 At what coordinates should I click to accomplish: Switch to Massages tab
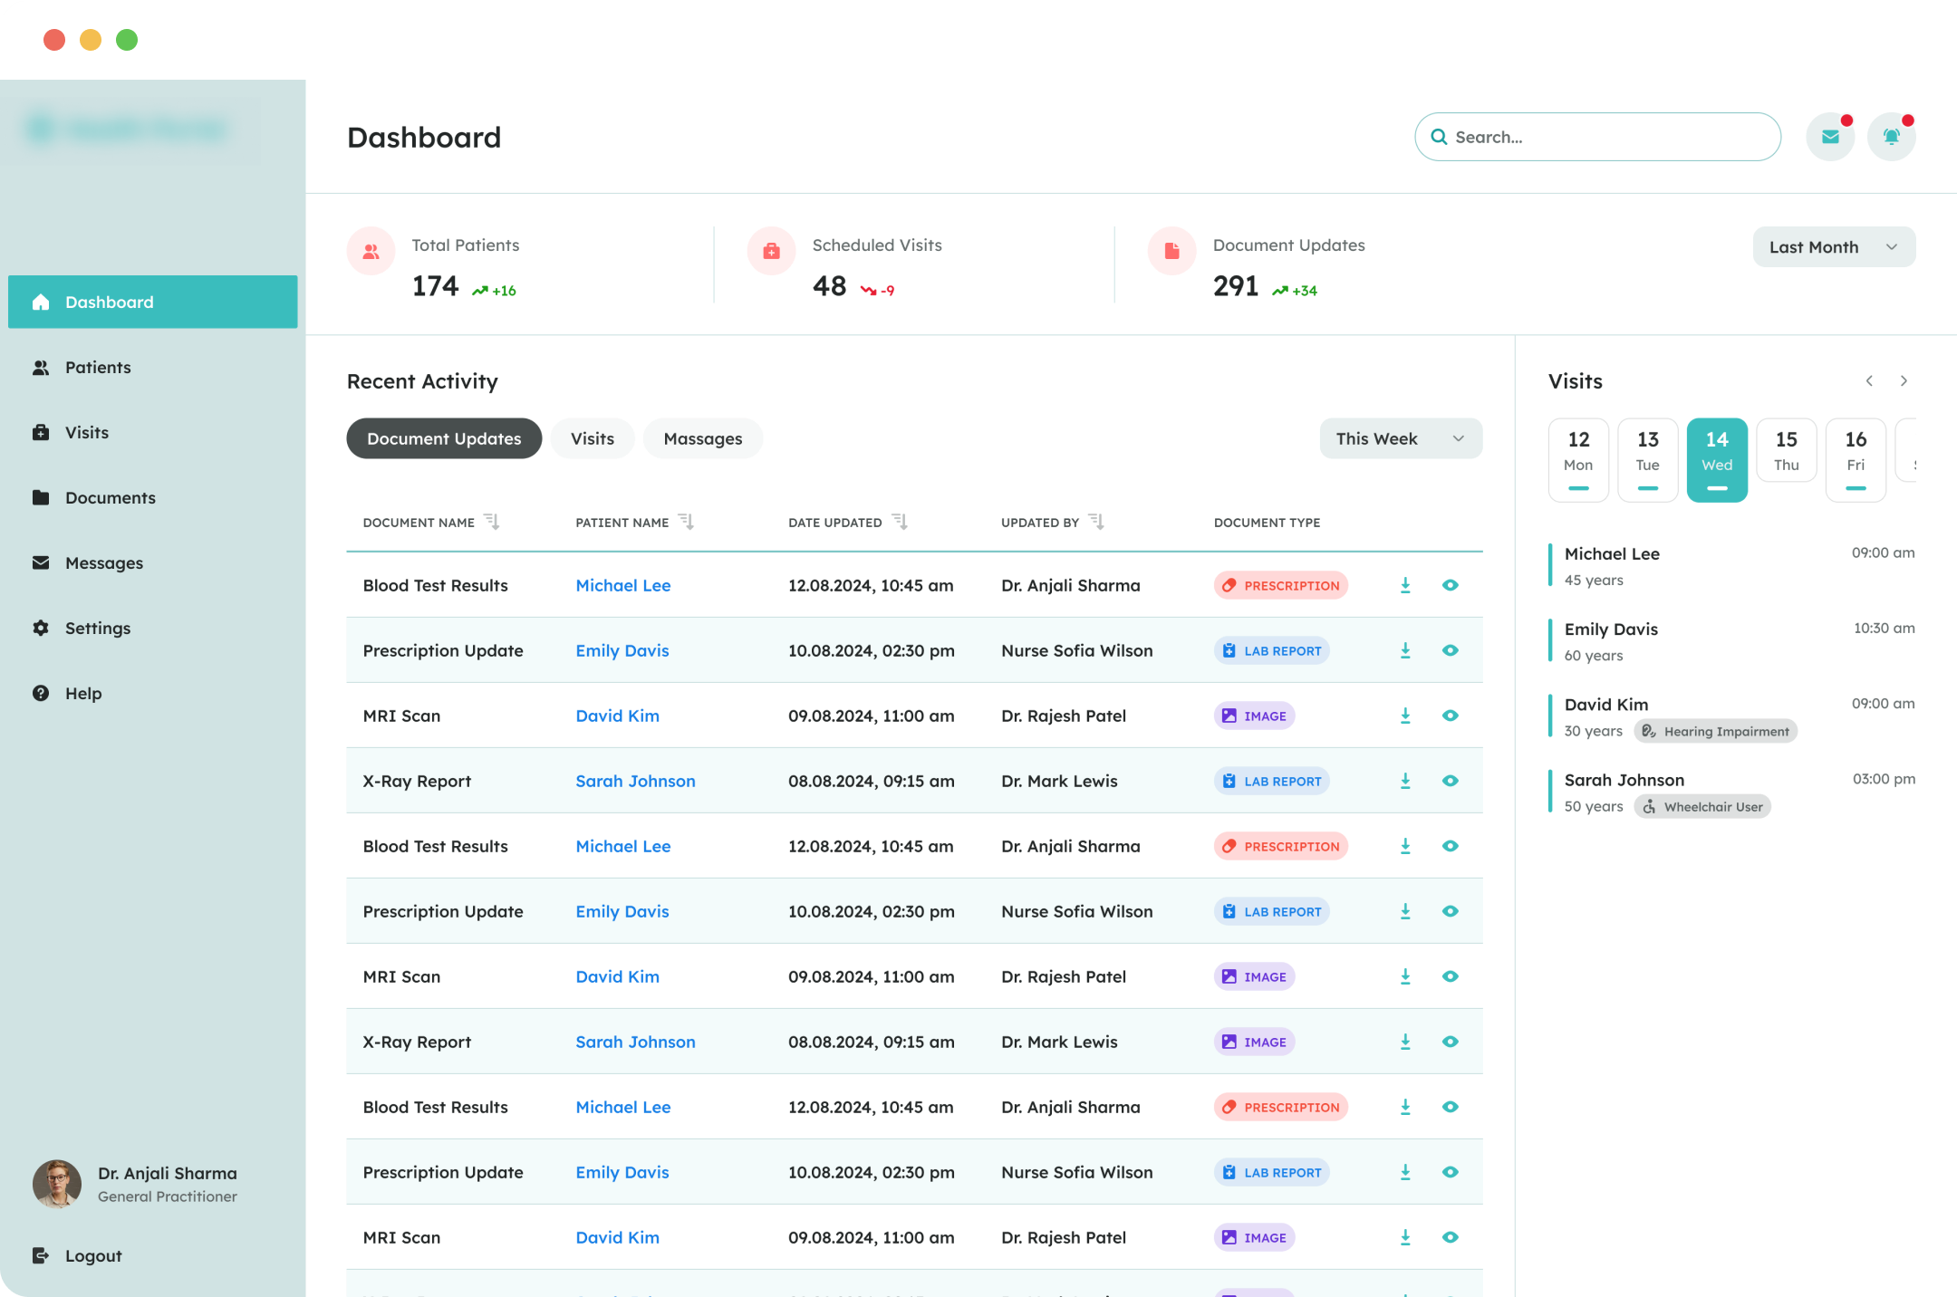pos(703,438)
